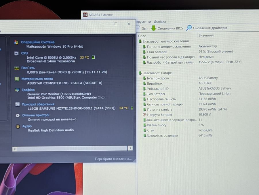Viewport: 259px width, 195px height.
Task: Select the Повний час роботи від батареї icon
Action: pyautogui.click(x=144, y=57)
